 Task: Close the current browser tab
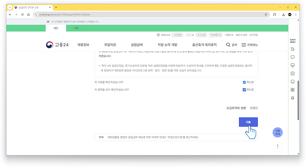point(50,7)
